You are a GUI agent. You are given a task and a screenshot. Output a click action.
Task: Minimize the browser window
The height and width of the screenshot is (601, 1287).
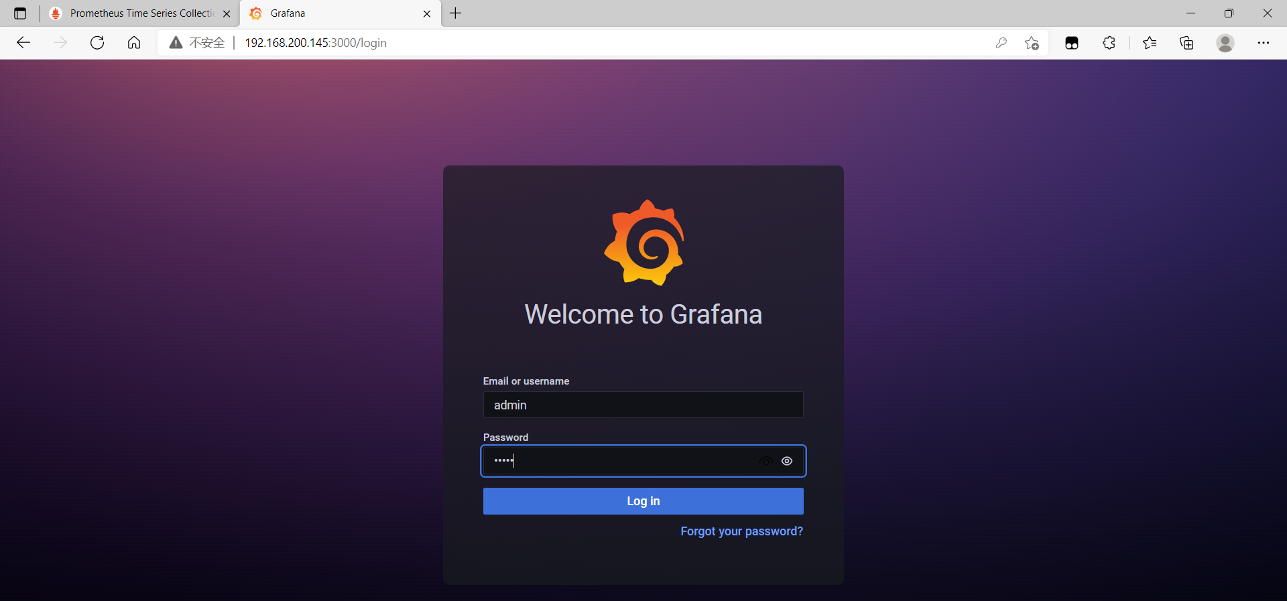pos(1190,13)
